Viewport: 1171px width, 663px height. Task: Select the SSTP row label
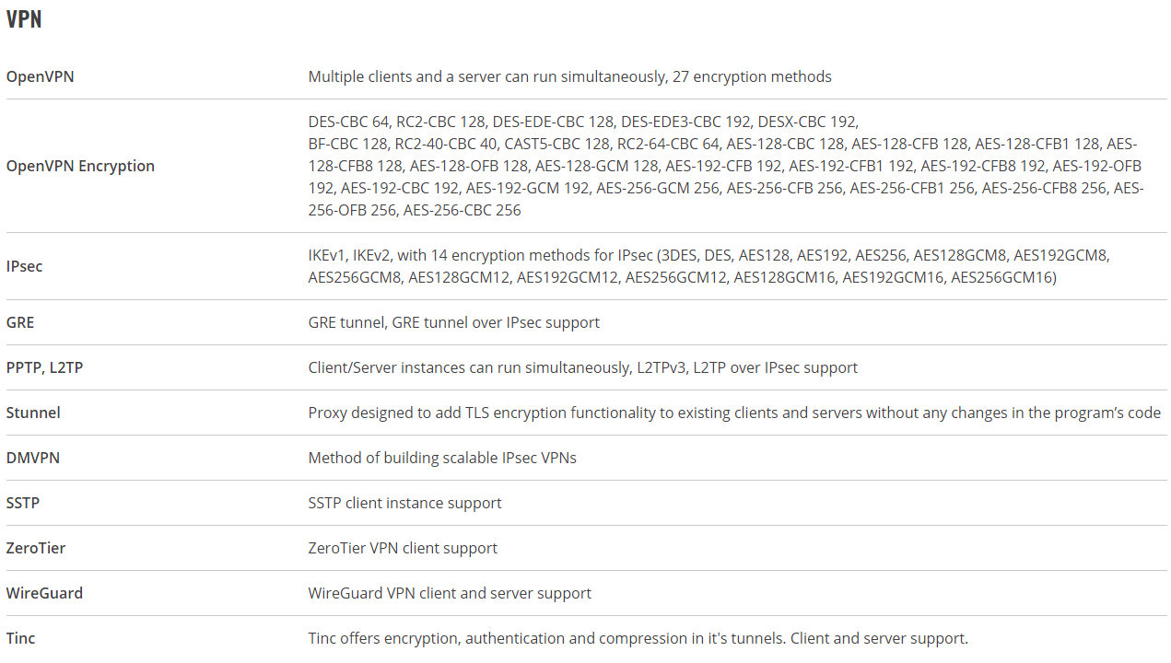[x=23, y=503]
